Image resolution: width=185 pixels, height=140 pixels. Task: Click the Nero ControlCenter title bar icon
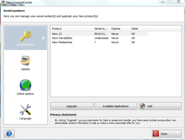(x=3, y=2)
